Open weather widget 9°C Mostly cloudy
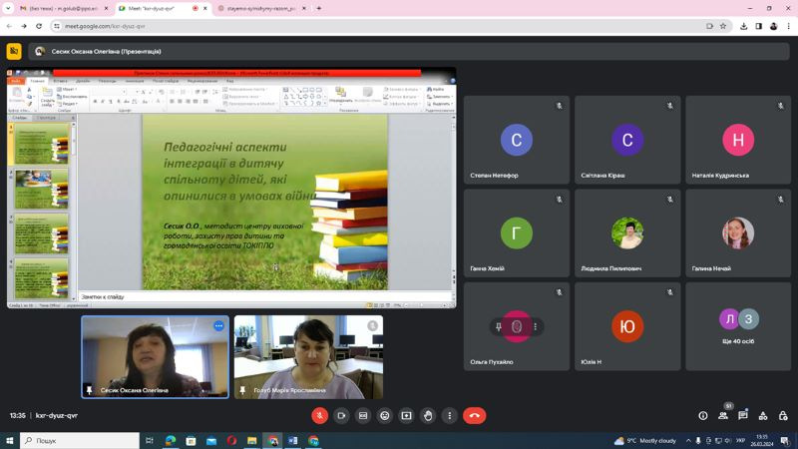 644,441
